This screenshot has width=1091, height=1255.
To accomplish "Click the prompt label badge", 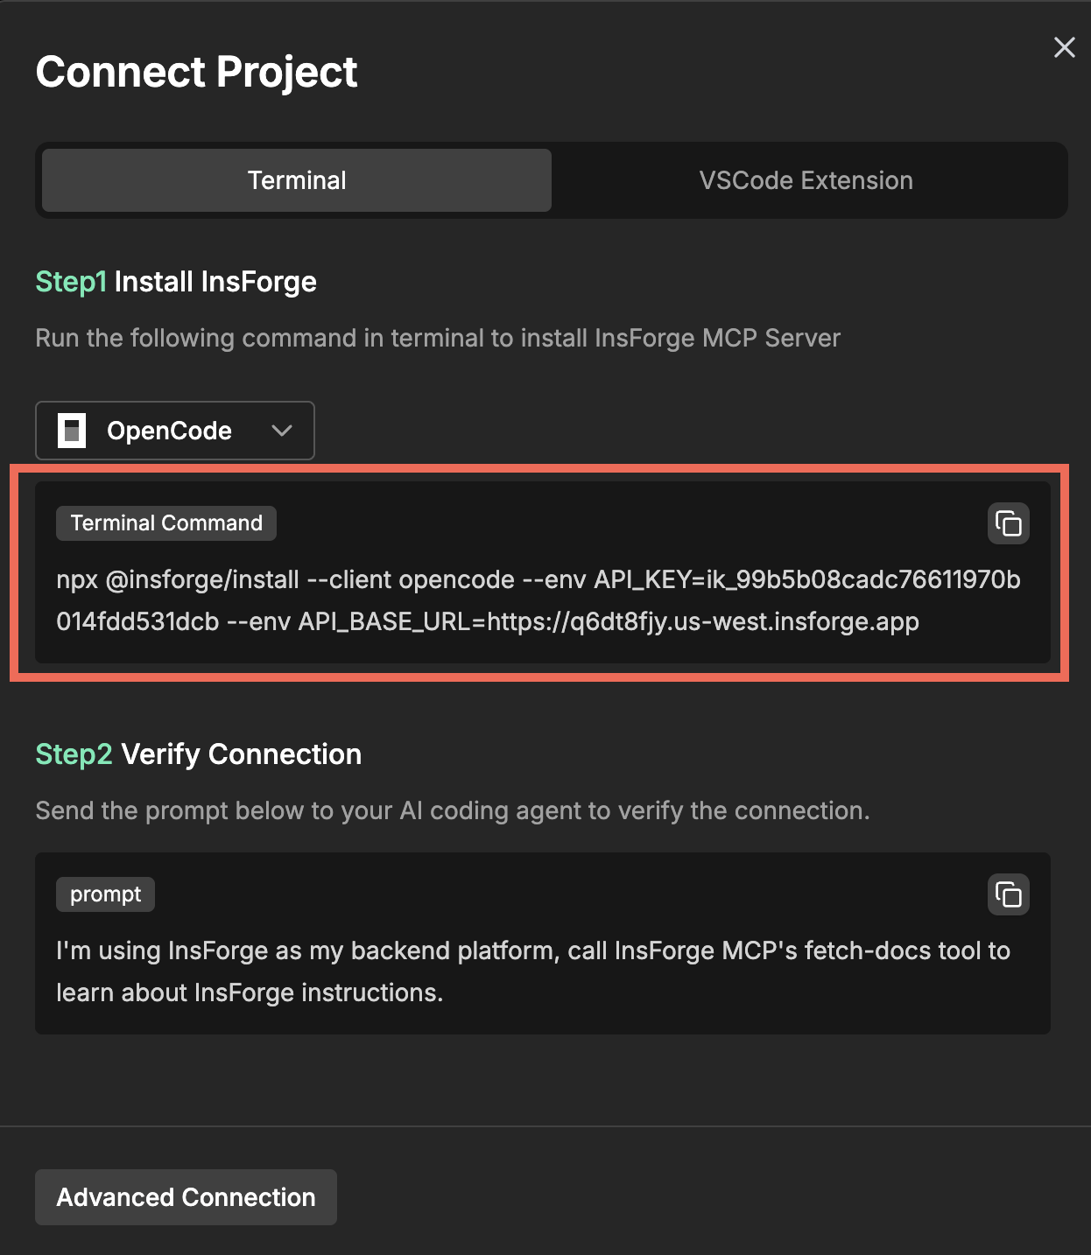I will click(105, 894).
